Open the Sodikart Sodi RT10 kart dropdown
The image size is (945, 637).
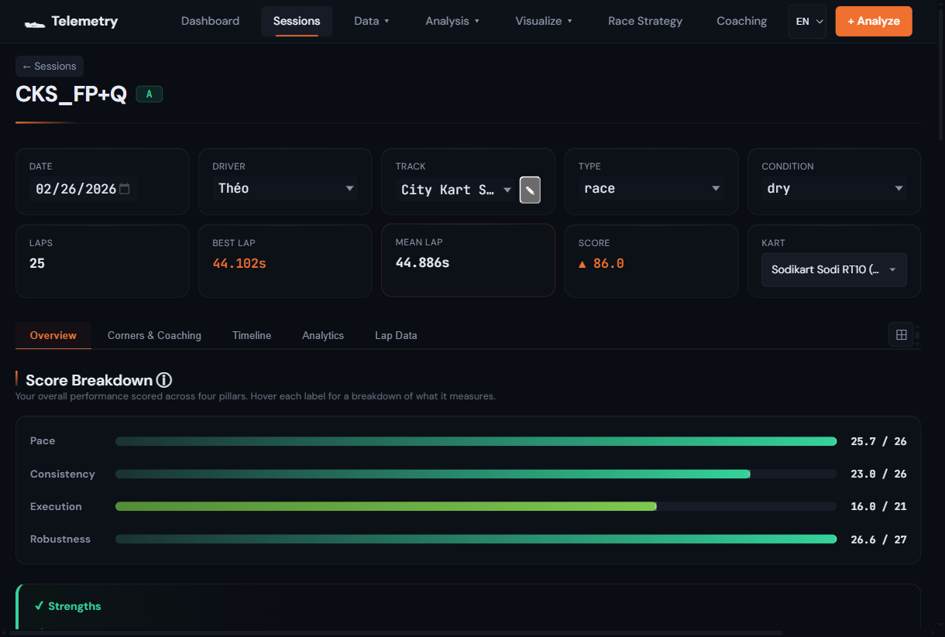click(x=833, y=269)
